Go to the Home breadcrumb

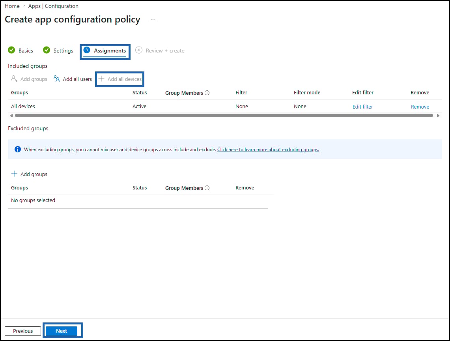(12, 6)
